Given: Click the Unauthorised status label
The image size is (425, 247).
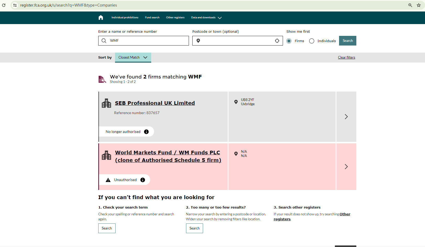Looking at the screenshot, I should click(126, 180).
